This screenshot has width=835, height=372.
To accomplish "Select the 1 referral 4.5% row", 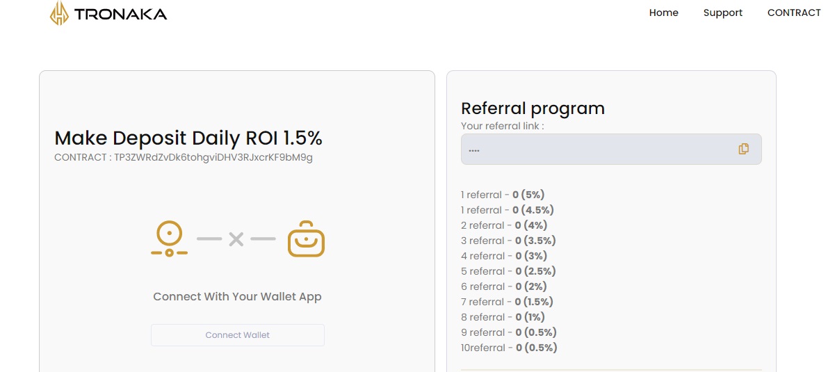I will pos(508,210).
